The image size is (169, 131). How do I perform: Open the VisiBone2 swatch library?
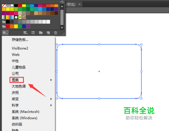(x=20, y=48)
